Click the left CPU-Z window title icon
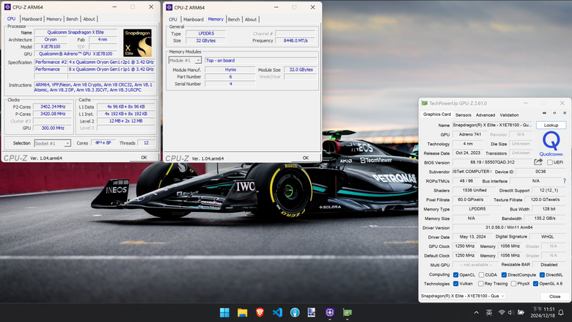 point(7,7)
